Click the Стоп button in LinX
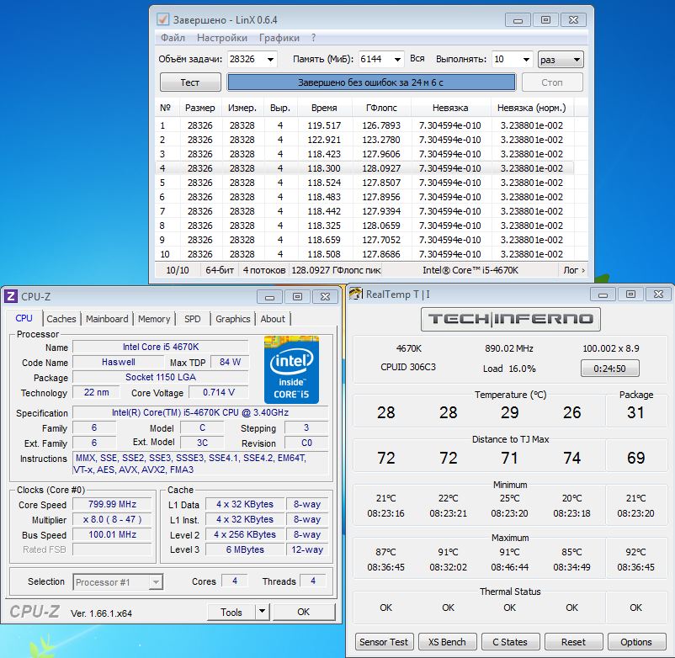 (x=552, y=82)
